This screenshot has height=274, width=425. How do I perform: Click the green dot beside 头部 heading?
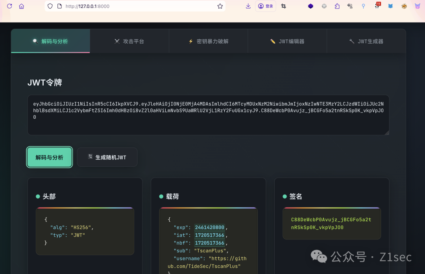[38, 196]
